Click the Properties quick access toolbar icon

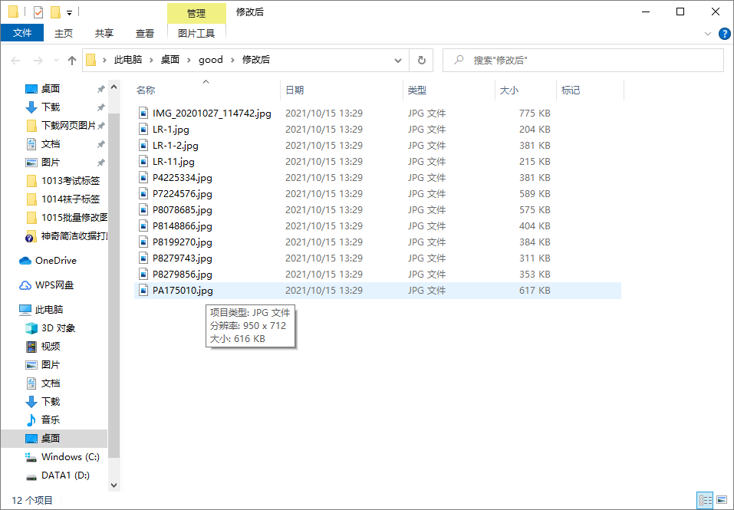[x=38, y=12]
